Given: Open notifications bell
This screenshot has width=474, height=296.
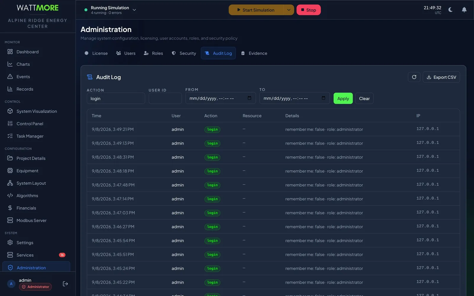Looking at the screenshot, I should point(464,10).
